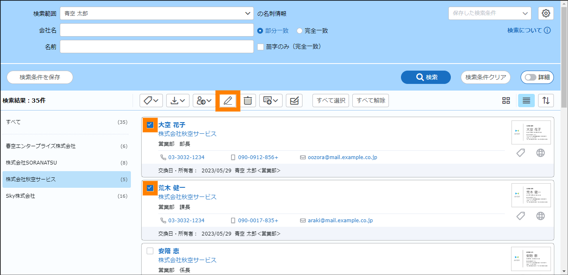The height and width of the screenshot is (275, 568).
Task: Toggle the 詳細 switch
Action: pyautogui.click(x=537, y=77)
